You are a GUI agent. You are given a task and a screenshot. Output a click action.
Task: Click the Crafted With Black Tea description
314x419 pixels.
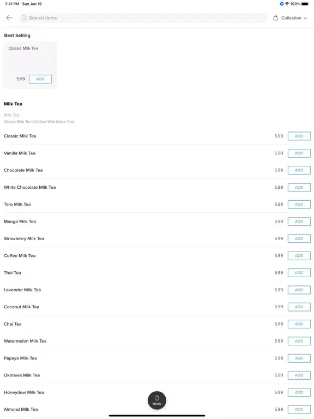(39, 122)
